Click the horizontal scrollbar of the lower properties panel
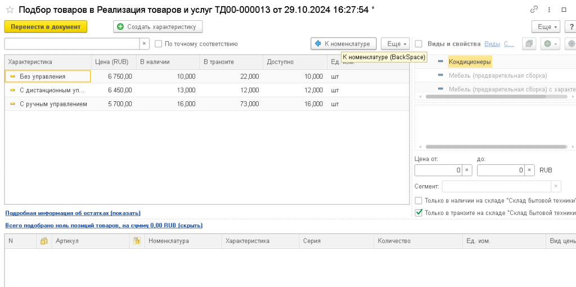Image resolution: width=576 pixels, height=287 pixels. [496, 147]
